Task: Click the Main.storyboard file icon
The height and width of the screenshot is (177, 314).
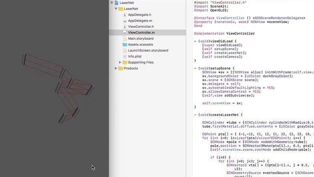Action: coord(125,38)
